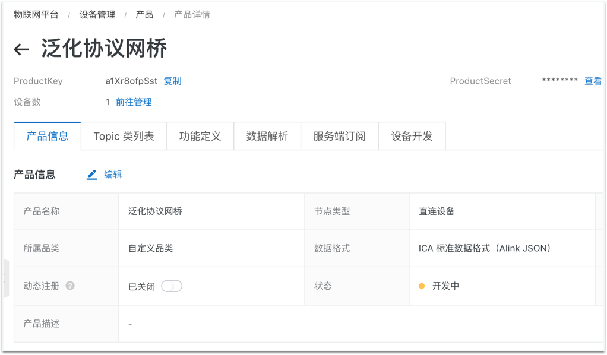This screenshot has height=355, width=607.
Task: Copy the ProductKey with 复制 link
Action: click(173, 81)
